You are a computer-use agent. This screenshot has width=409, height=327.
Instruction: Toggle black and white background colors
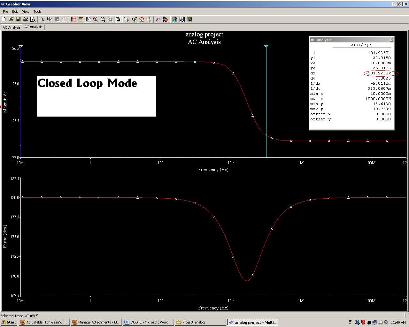coord(118,19)
